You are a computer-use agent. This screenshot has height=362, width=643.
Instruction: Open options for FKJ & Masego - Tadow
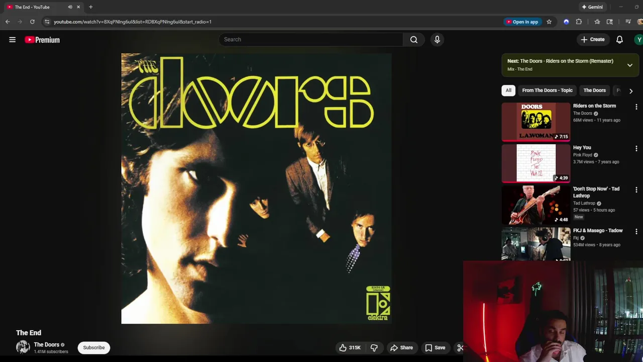(x=636, y=231)
